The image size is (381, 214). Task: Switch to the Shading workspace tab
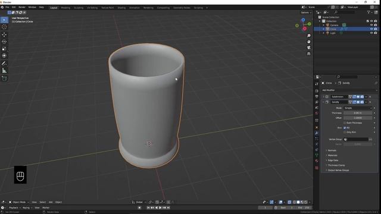pyautogui.click(x=121, y=8)
